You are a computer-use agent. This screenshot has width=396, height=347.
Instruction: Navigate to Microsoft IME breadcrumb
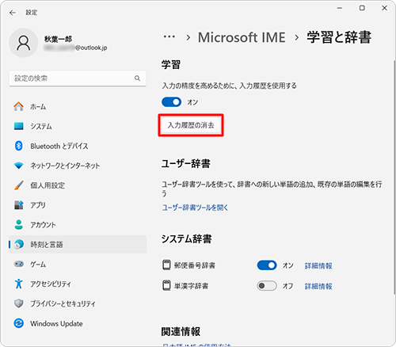click(x=242, y=37)
